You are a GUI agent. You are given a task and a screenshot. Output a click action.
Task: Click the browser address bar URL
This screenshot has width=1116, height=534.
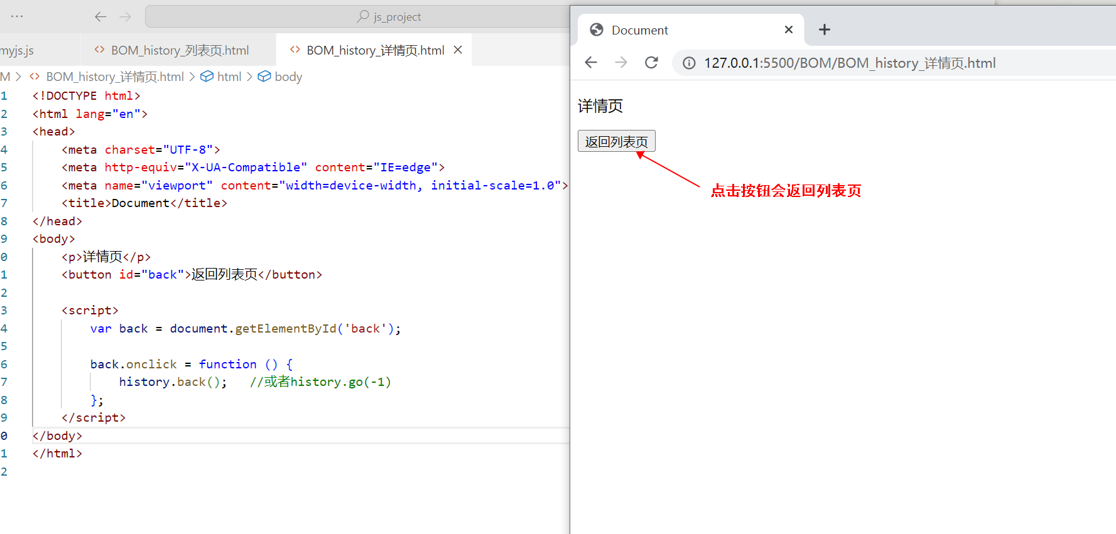point(850,63)
